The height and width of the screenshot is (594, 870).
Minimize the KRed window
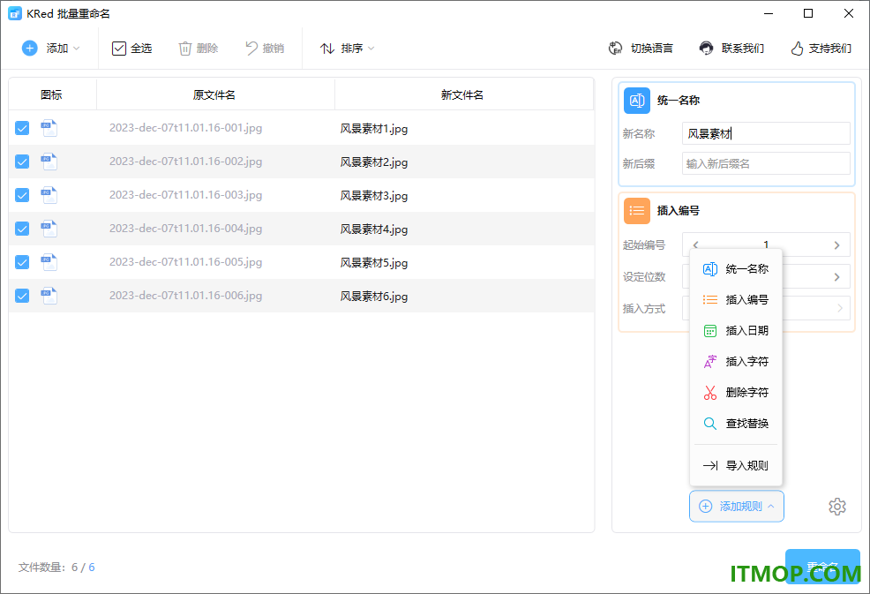point(769,13)
